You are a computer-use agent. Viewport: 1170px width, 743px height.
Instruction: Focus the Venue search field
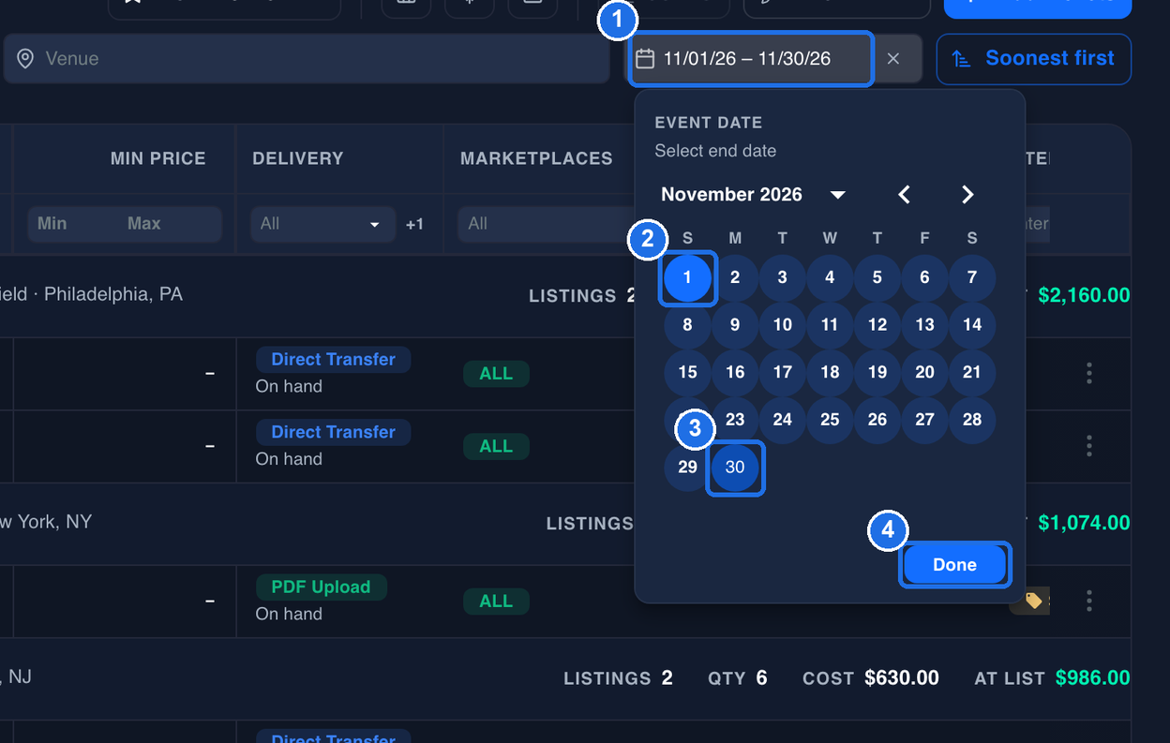coord(307,59)
